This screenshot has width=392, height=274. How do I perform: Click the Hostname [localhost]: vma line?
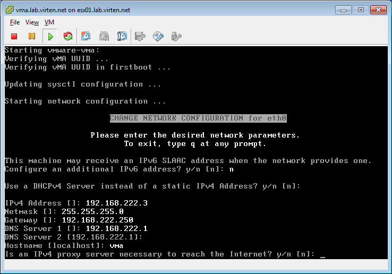point(64,245)
